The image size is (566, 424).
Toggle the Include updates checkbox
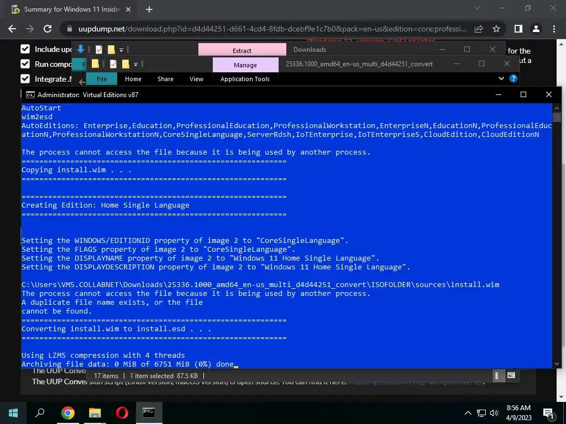(25, 49)
